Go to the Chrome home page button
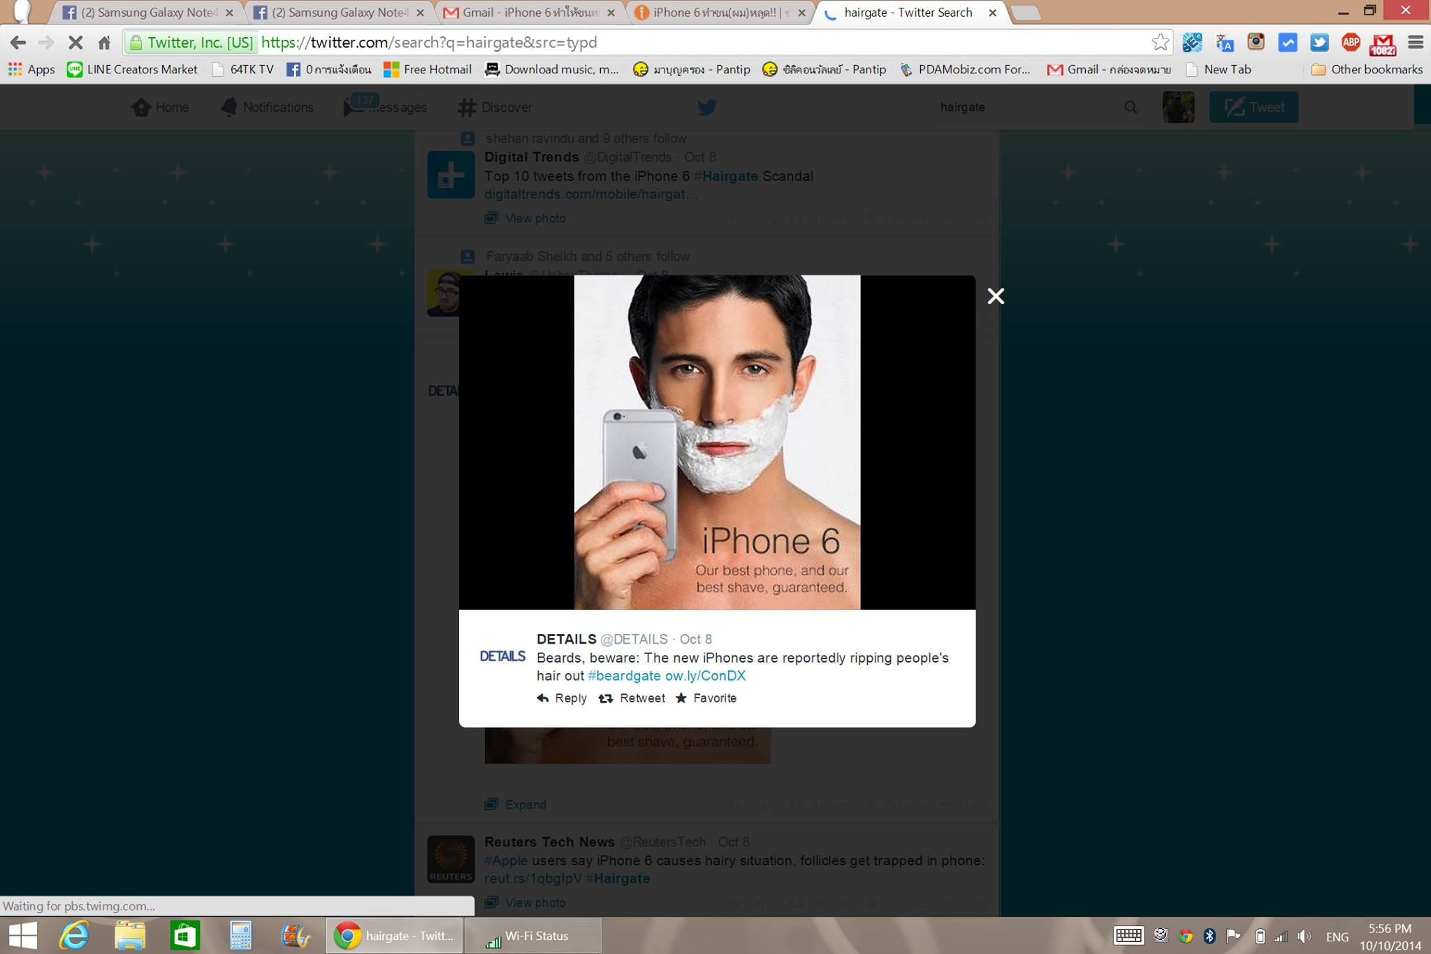This screenshot has width=1431, height=954. click(104, 43)
